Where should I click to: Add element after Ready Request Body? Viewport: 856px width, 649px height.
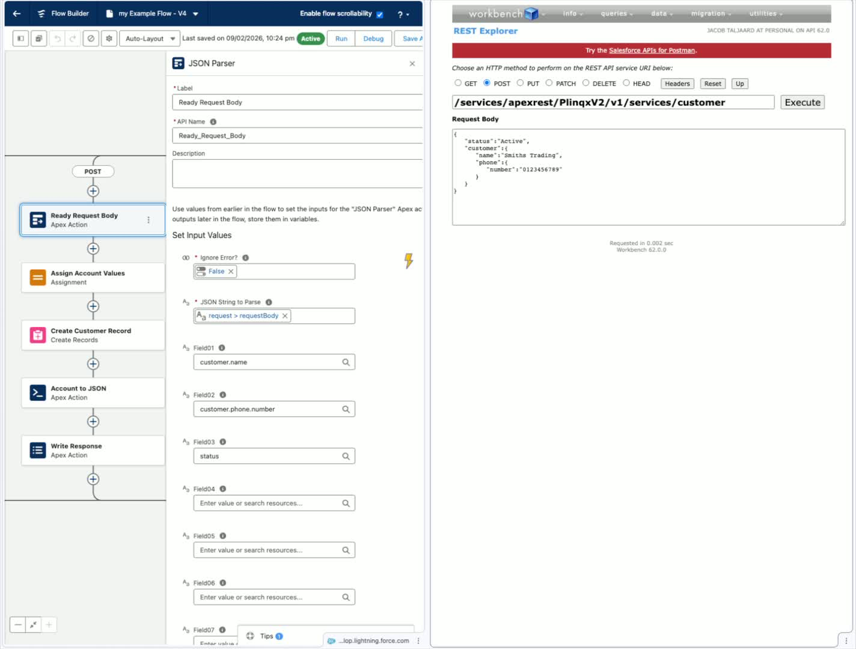[93, 249]
